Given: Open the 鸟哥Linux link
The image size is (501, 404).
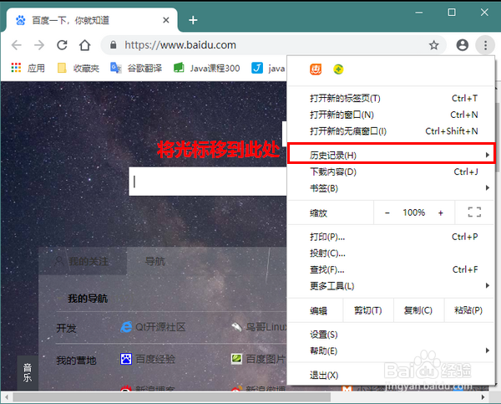Looking at the screenshot, I should tap(259, 327).
